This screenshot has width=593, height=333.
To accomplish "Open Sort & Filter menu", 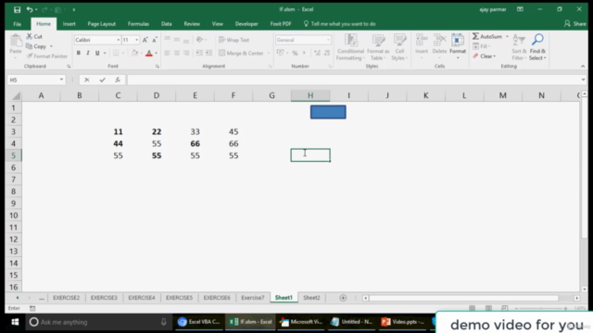I will 519,47.
